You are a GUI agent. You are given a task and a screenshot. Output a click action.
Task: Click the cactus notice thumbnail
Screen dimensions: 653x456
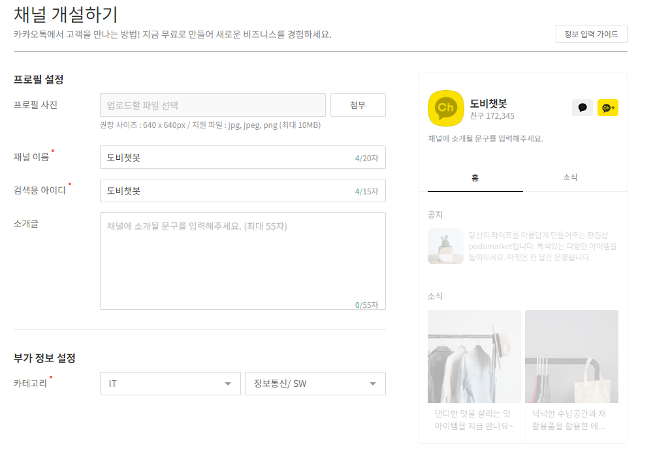coord(445,246)
